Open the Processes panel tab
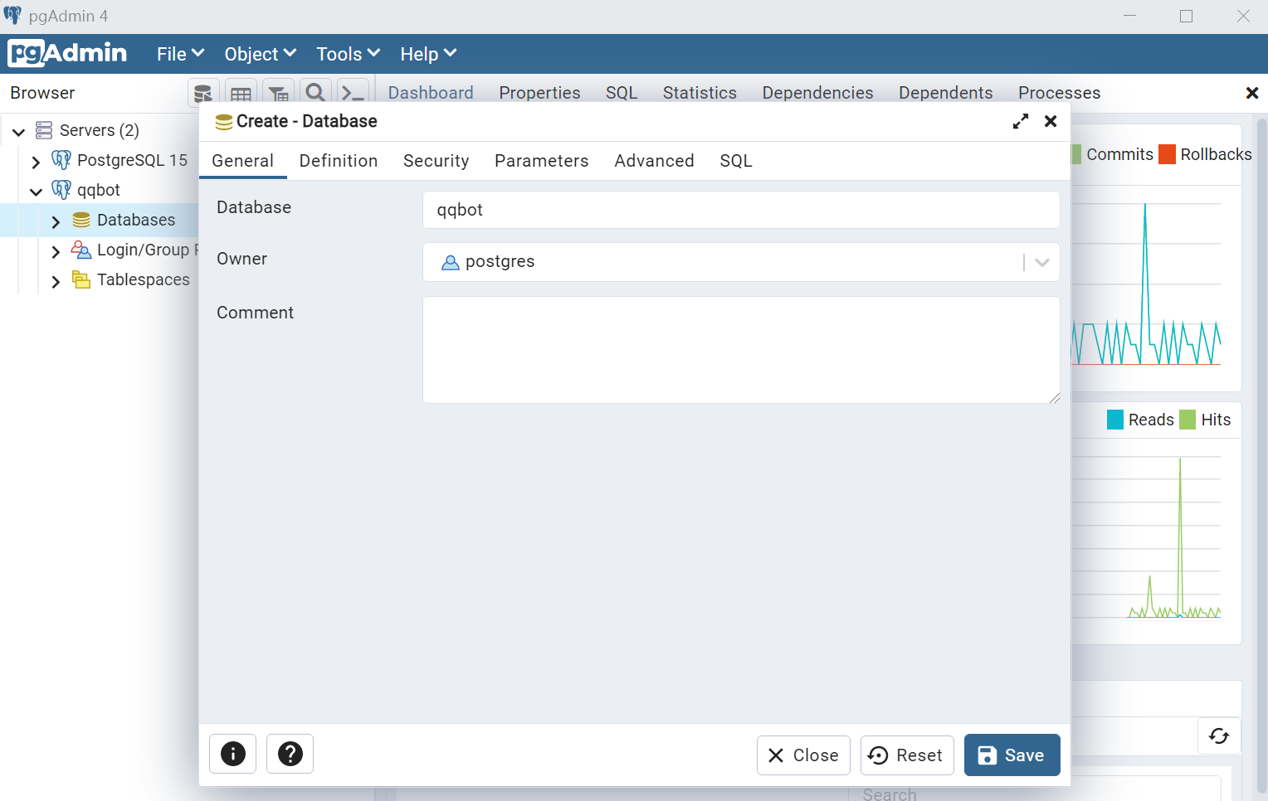This screenshot has width=1268, height=801. point(1059,93)
